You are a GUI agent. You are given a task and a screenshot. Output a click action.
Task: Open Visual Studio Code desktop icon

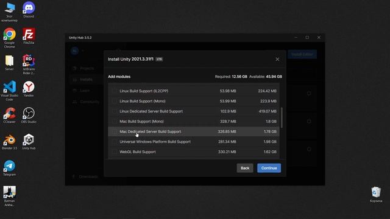(x=10, y=91)
